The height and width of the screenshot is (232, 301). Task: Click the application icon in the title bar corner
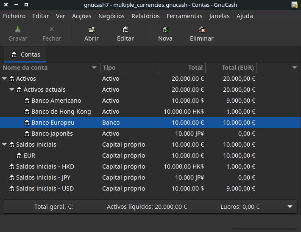pos(294,5)
